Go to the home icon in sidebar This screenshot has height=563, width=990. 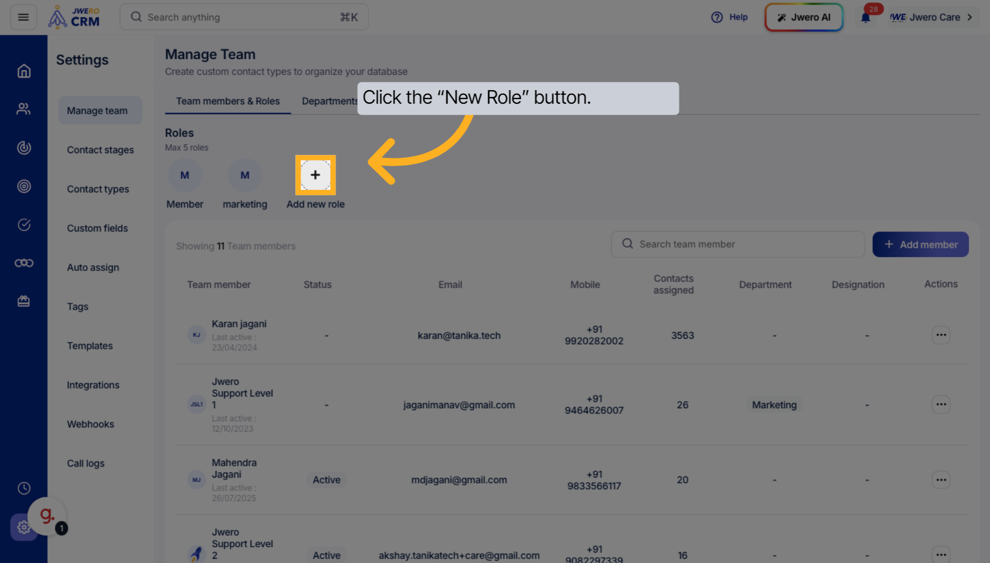[24, 71]
